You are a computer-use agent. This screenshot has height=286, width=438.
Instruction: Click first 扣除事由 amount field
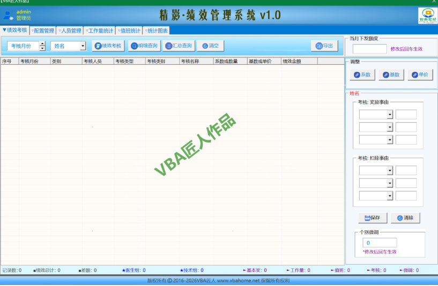tap(406, 170)
